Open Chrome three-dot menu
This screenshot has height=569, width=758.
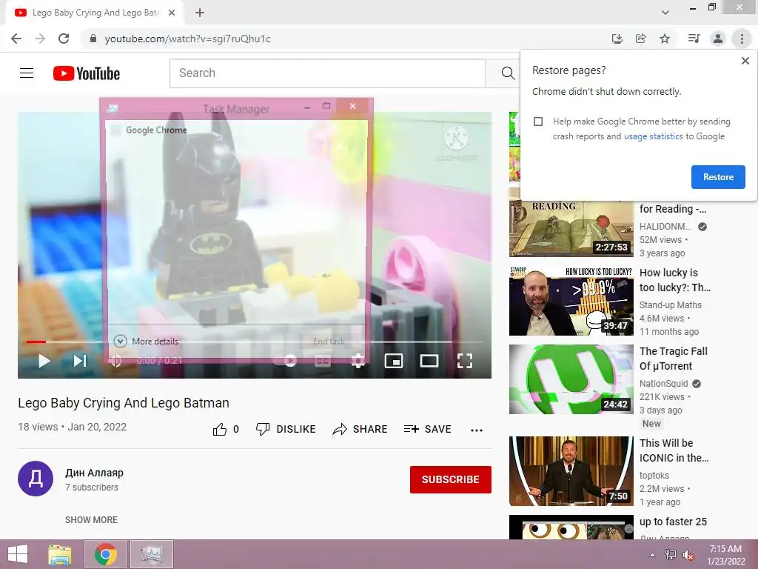[x=742, y=39]
